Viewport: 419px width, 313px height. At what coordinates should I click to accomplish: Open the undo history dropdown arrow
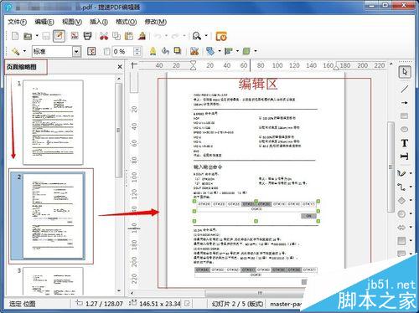point(167,36)
